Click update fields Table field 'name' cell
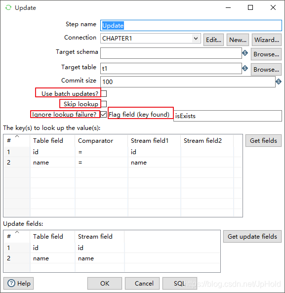285x293 pixels. [52, 258]
